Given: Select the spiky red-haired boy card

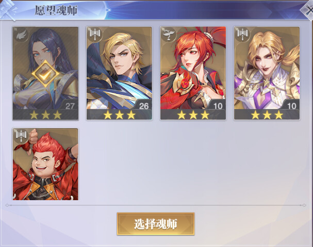Looking at the screenshot, I should (x=45, y=164).
